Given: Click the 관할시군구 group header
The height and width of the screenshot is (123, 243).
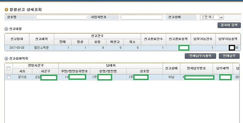Looking at the screenshot, I should pos(36,66).
